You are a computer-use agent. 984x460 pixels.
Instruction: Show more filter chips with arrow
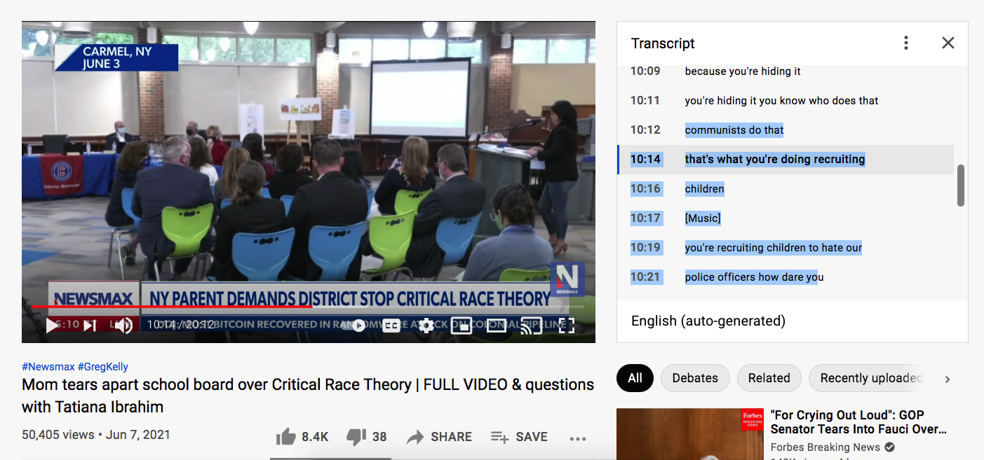pyautogui.click(x=948, y=379)
